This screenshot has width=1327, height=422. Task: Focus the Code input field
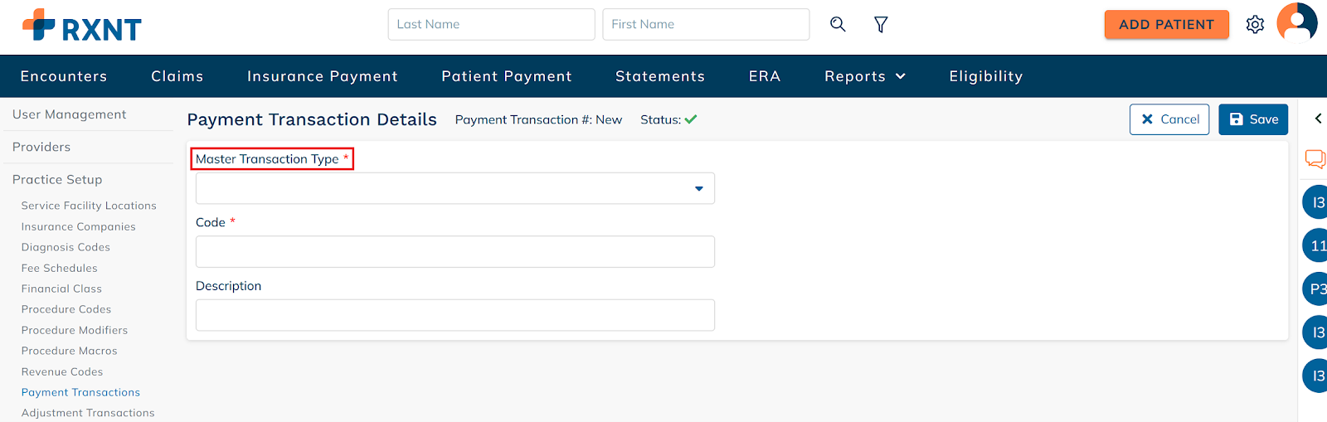click(x=455, y=252)
